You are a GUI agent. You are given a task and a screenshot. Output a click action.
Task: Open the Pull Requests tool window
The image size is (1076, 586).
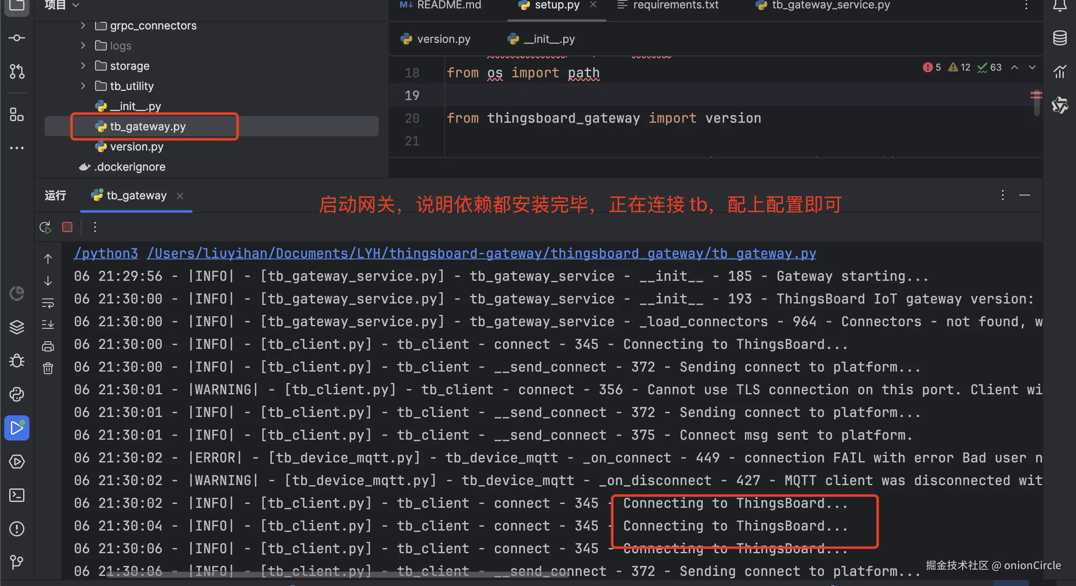coord(17,71)
